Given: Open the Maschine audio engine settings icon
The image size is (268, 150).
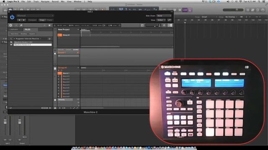Looking at the screenshot, I should coord(164,25).
